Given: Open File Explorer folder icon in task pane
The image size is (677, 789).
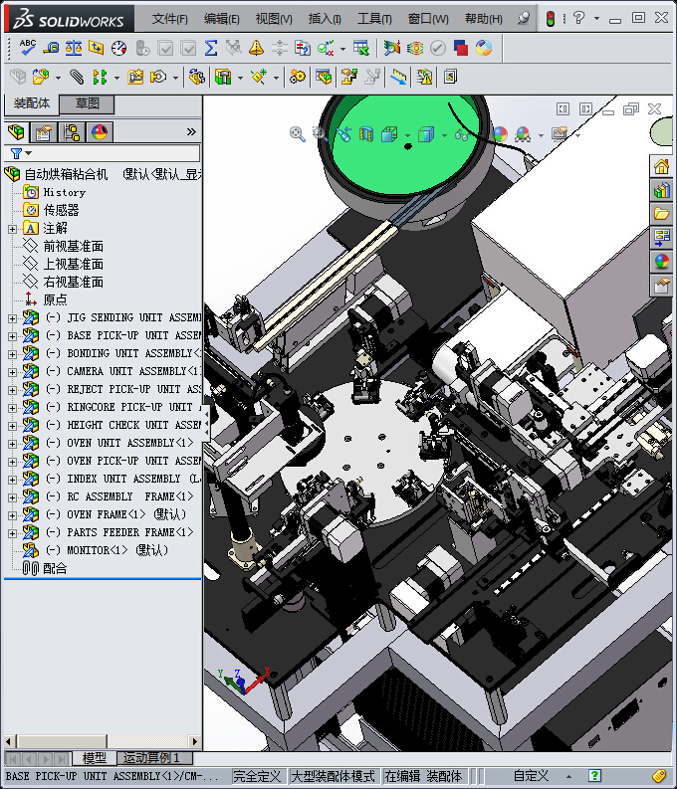Looking at the screenshot, I should (661, 214).
